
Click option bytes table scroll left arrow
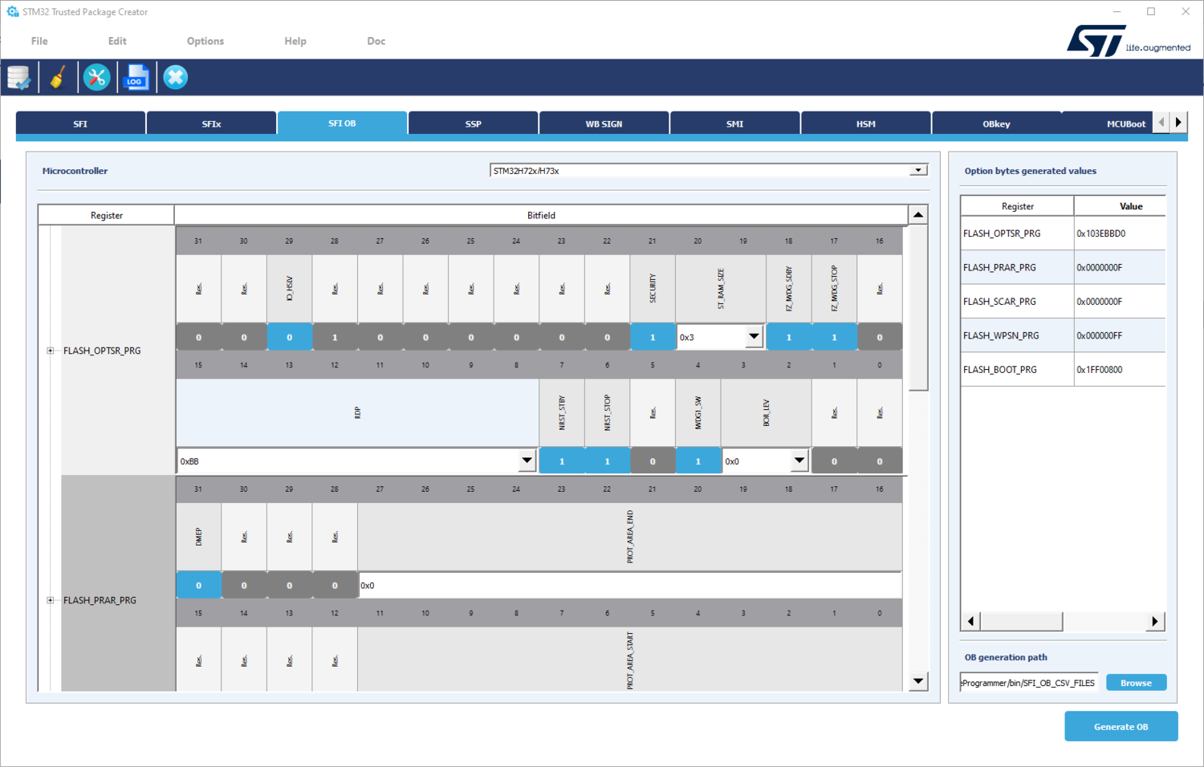(970, 621)
